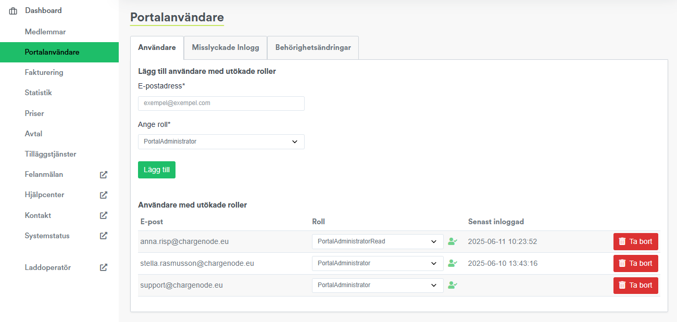Screen dimensions: 677x322
Task: Click external link icon beside Hjälpcenter
Action: 104,195
